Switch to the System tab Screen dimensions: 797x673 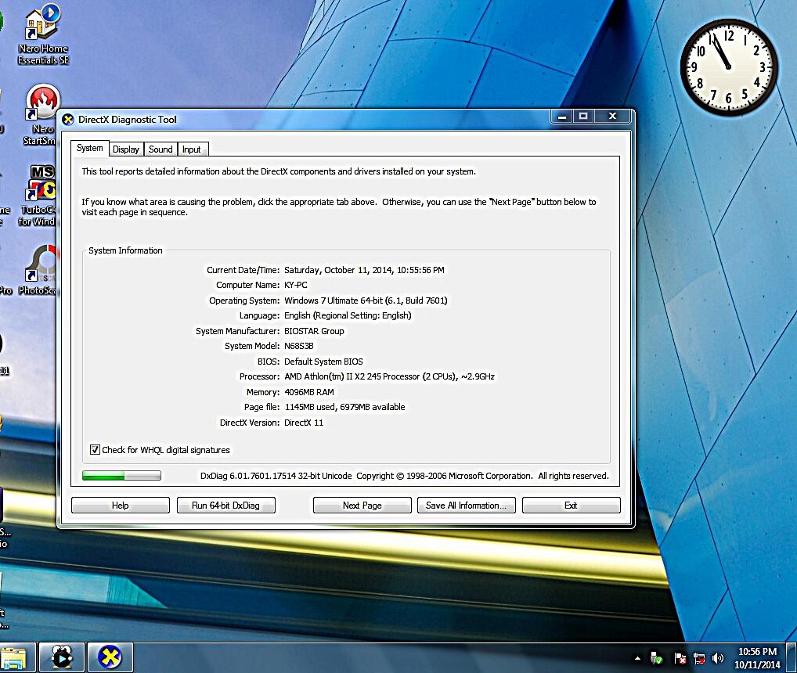pyautogui.click(x=90, y=149)
